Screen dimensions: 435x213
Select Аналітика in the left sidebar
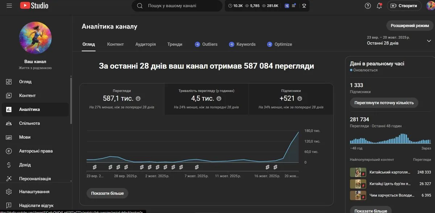click(35, 110)
